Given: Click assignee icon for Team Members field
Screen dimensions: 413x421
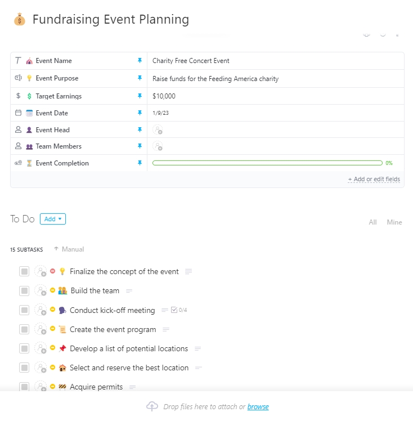Looking at the screenshot, I should point(158,146).
